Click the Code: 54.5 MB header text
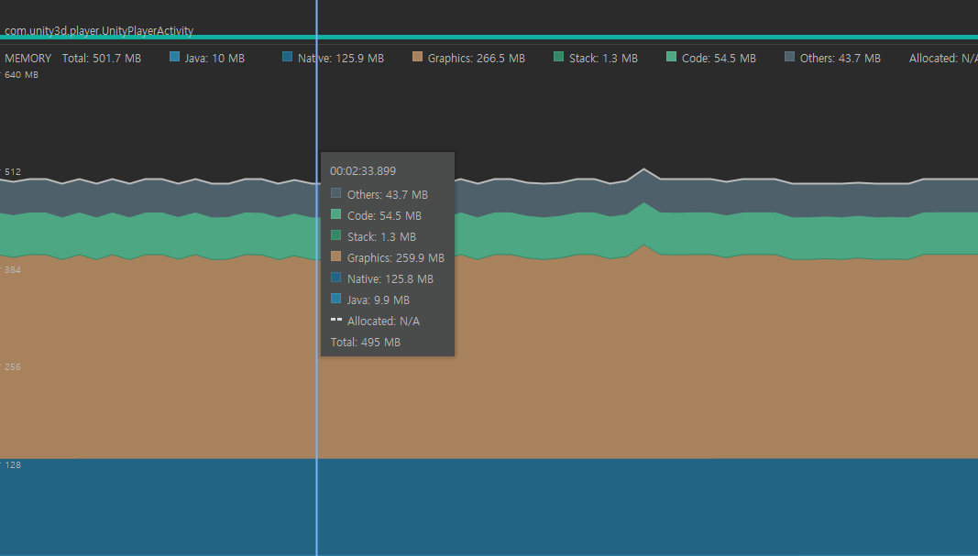Screen dimensions: 978x556 pos(719,58)
